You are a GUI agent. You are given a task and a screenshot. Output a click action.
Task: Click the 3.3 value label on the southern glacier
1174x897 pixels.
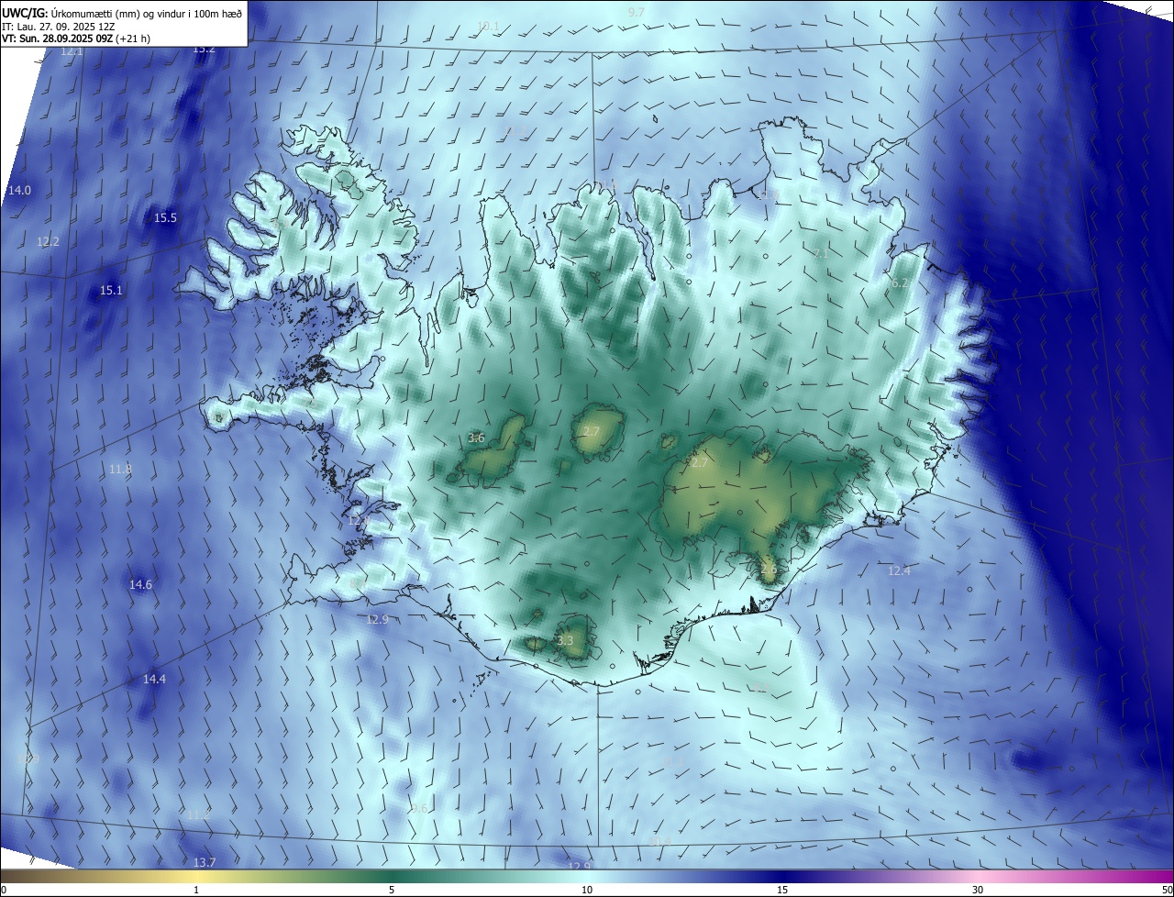pyautogui.click(x=565, y=640)
